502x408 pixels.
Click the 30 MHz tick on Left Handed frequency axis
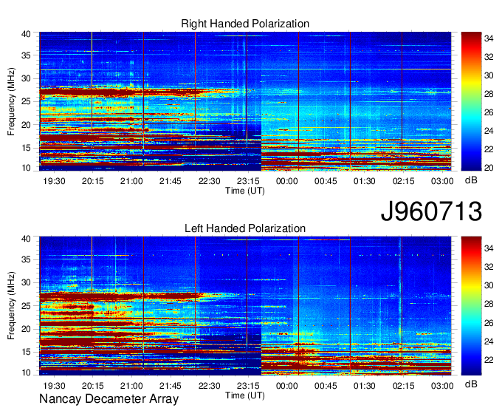pos(26,282)
